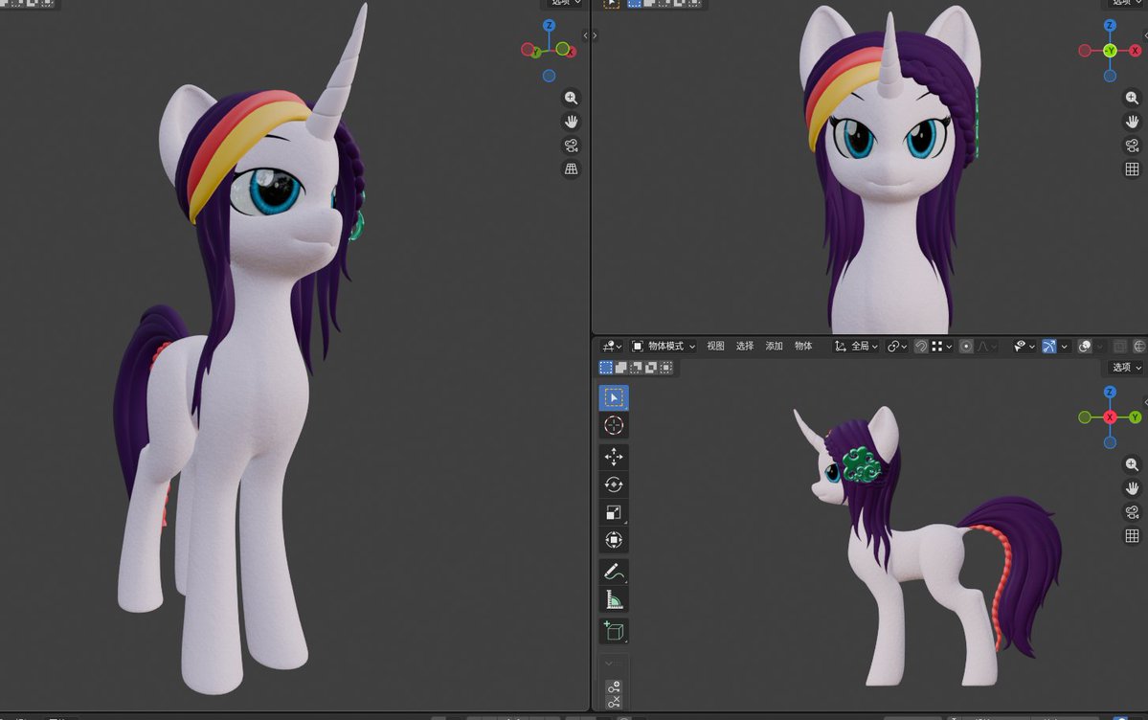This screenshot has width=1148, height=720.
Task: Open 选项 dropdown in side-view viewport
Action: pyautogui.click(x=1126, y=368)
